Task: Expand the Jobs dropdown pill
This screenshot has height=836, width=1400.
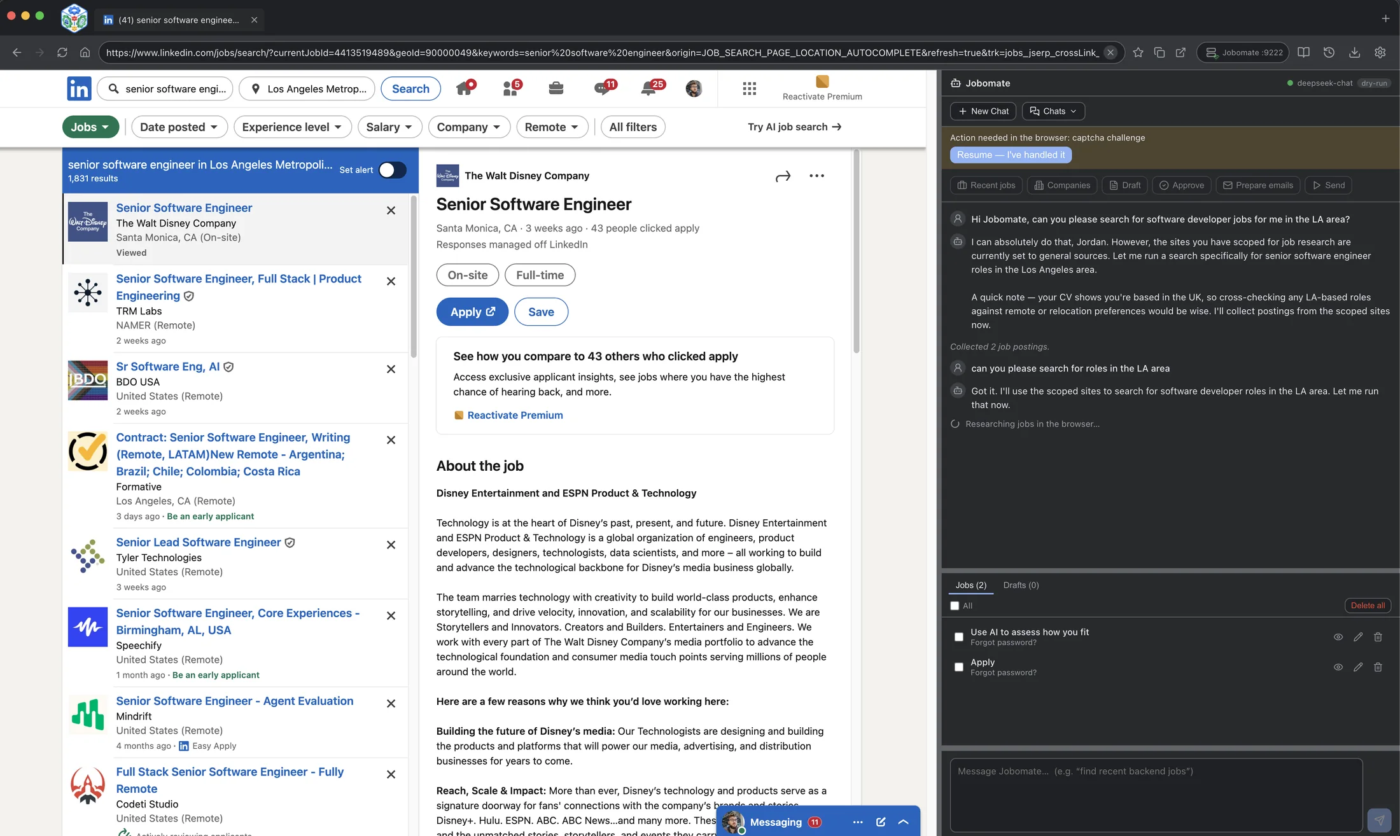Action: [90, 127]
